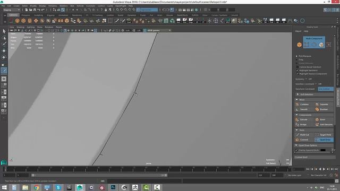340x191 pixels.
Task: Collapse the Mesh section
Action: click(314, 100)
